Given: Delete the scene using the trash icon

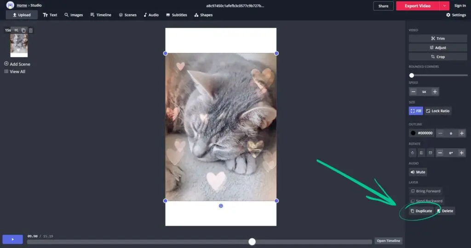Looking at the screenshot, I should 31,30.
